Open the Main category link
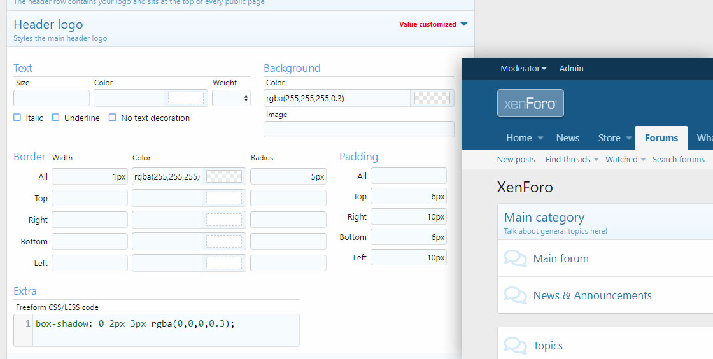The image size is (713, 359). [544, 218]
